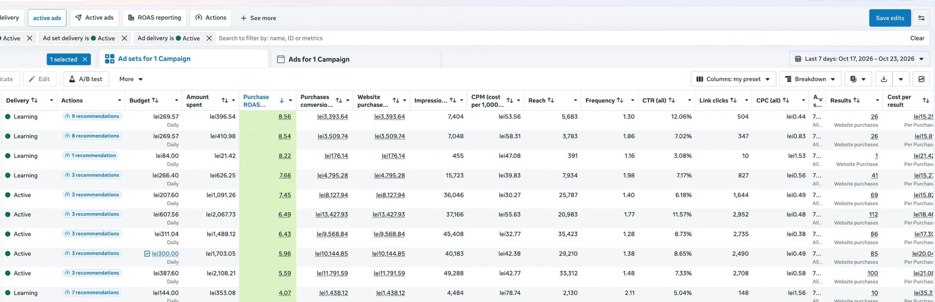Screen dimensions: 935x302
Task: Sort by Impressions column arrows
Action: coord(452,100)
